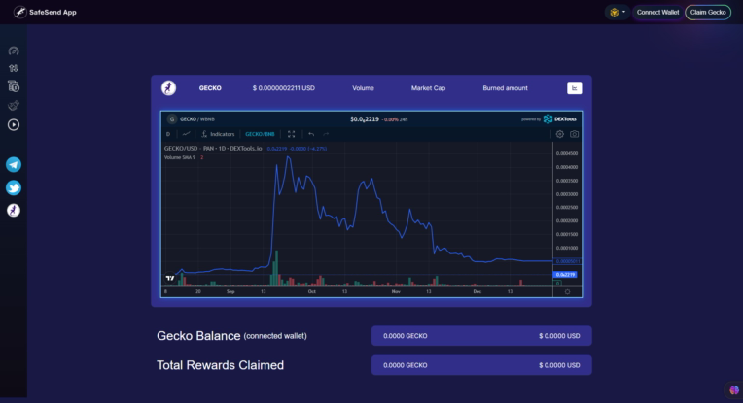
Task: Open the coin stack icon in sidebar
Action: (x=14, y=86)
